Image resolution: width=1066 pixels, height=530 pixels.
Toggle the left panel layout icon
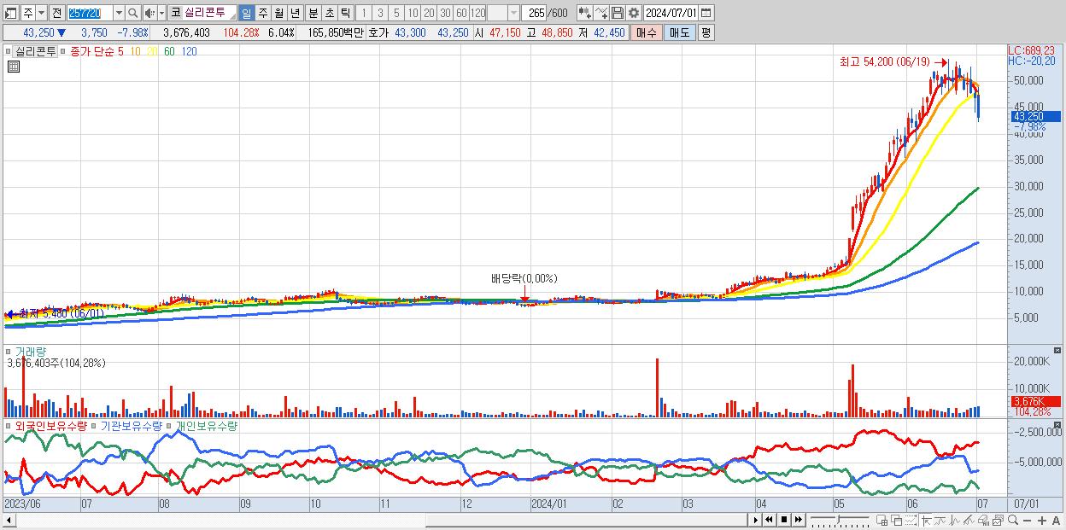pos(11,13)
